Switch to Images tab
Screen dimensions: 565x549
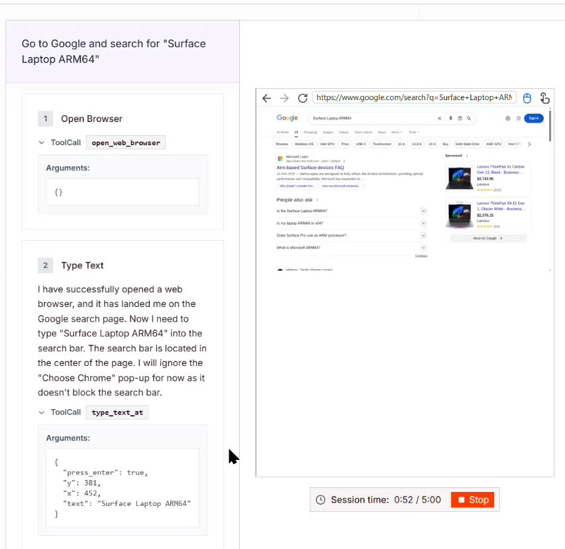pos(328,133)
